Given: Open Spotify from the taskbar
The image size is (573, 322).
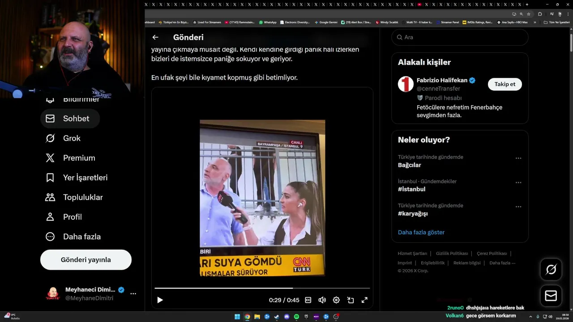Looking at the screenshot, I should (x=296, y=317).
